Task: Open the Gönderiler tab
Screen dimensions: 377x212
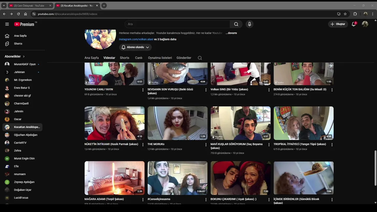Action: [184, 58]
